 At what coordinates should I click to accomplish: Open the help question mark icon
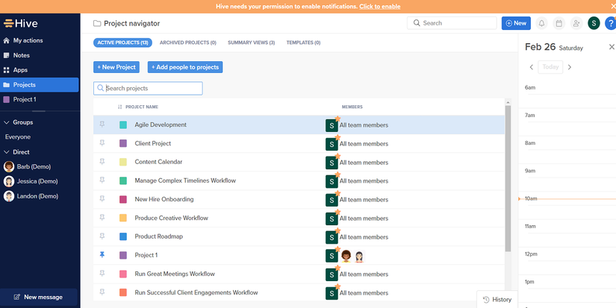[611, 23]
